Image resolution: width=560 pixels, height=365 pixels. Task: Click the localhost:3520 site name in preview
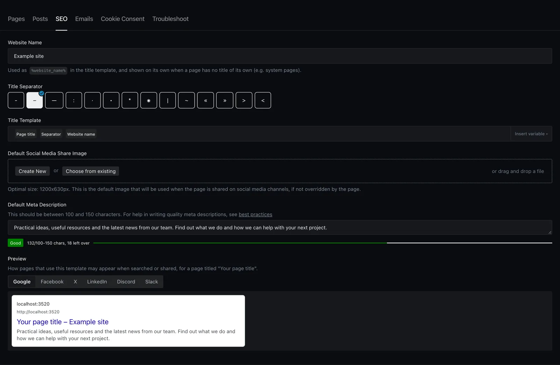[33, 304]
